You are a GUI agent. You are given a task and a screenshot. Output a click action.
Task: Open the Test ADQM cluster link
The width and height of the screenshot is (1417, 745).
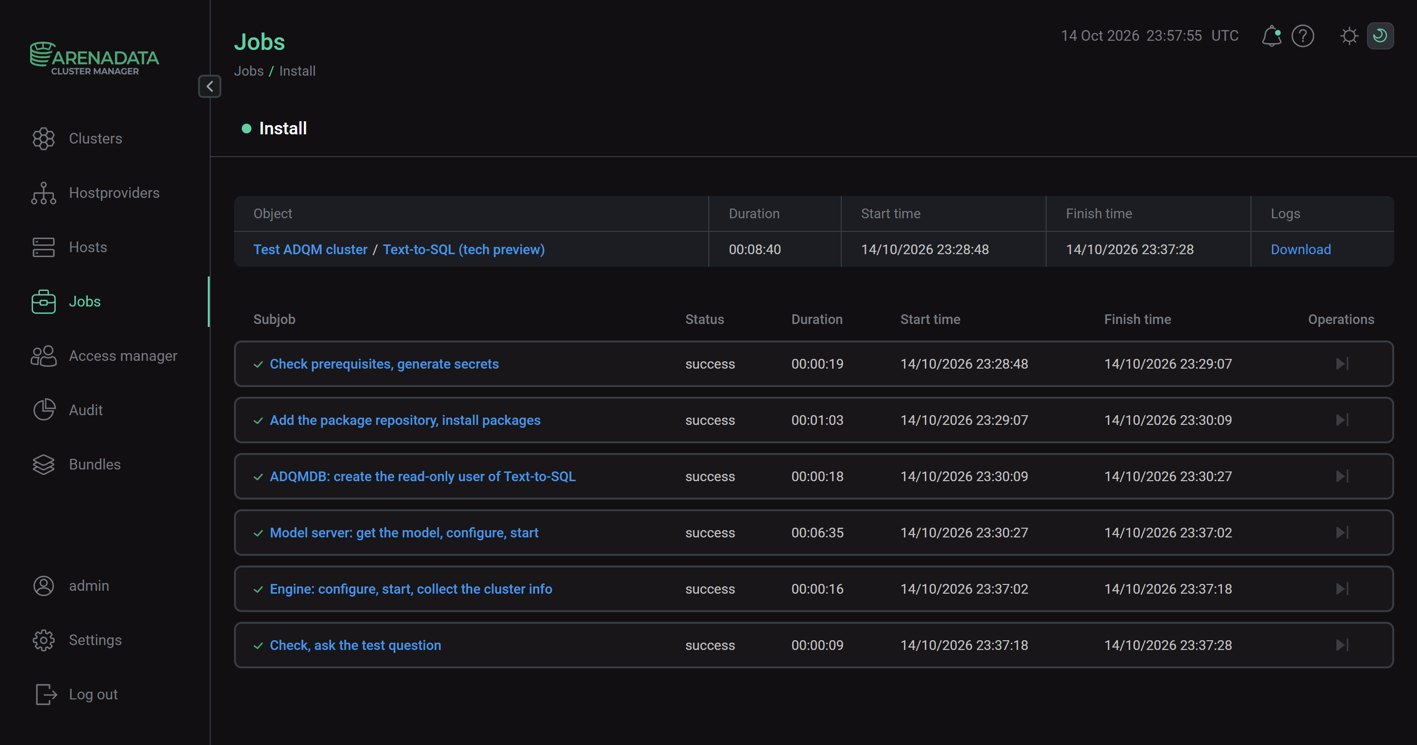[x=310, y=249]
